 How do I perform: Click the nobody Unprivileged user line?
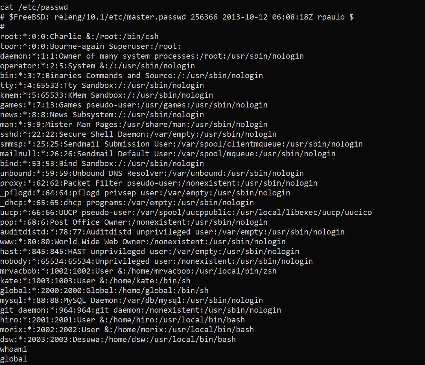(x=156, y=261)
